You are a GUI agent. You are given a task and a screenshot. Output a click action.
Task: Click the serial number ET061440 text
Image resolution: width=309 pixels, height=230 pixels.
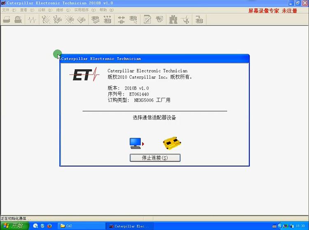[139, 94]
